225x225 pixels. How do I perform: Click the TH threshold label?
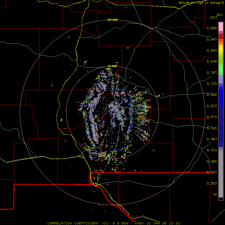point(215,195)
